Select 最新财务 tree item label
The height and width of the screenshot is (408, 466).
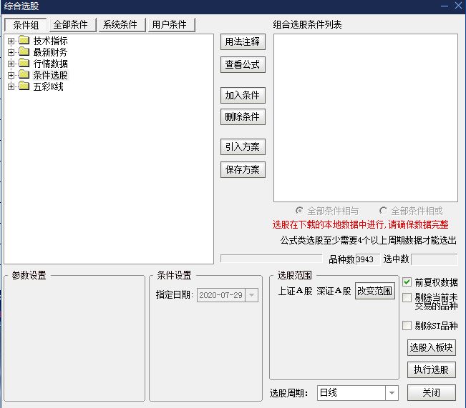tap(51, 52)
